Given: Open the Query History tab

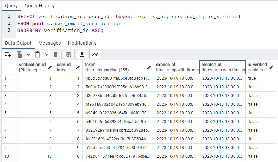Looking at the screenshot, I should 40,6.
